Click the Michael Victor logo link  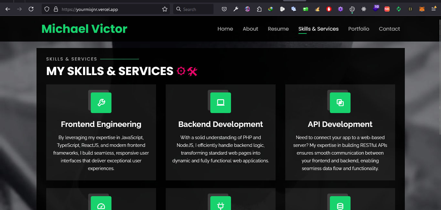[84, 29]
